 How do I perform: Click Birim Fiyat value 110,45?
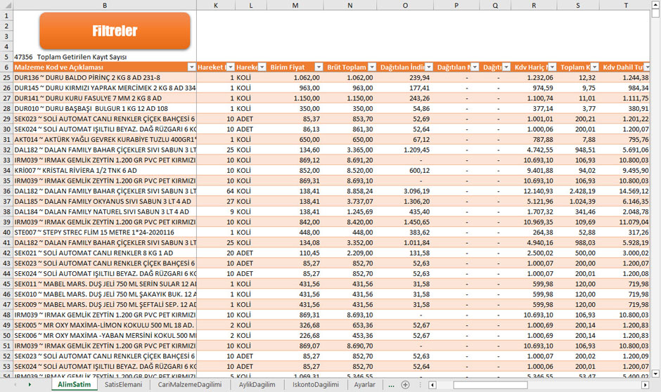[x=295, y=253]
